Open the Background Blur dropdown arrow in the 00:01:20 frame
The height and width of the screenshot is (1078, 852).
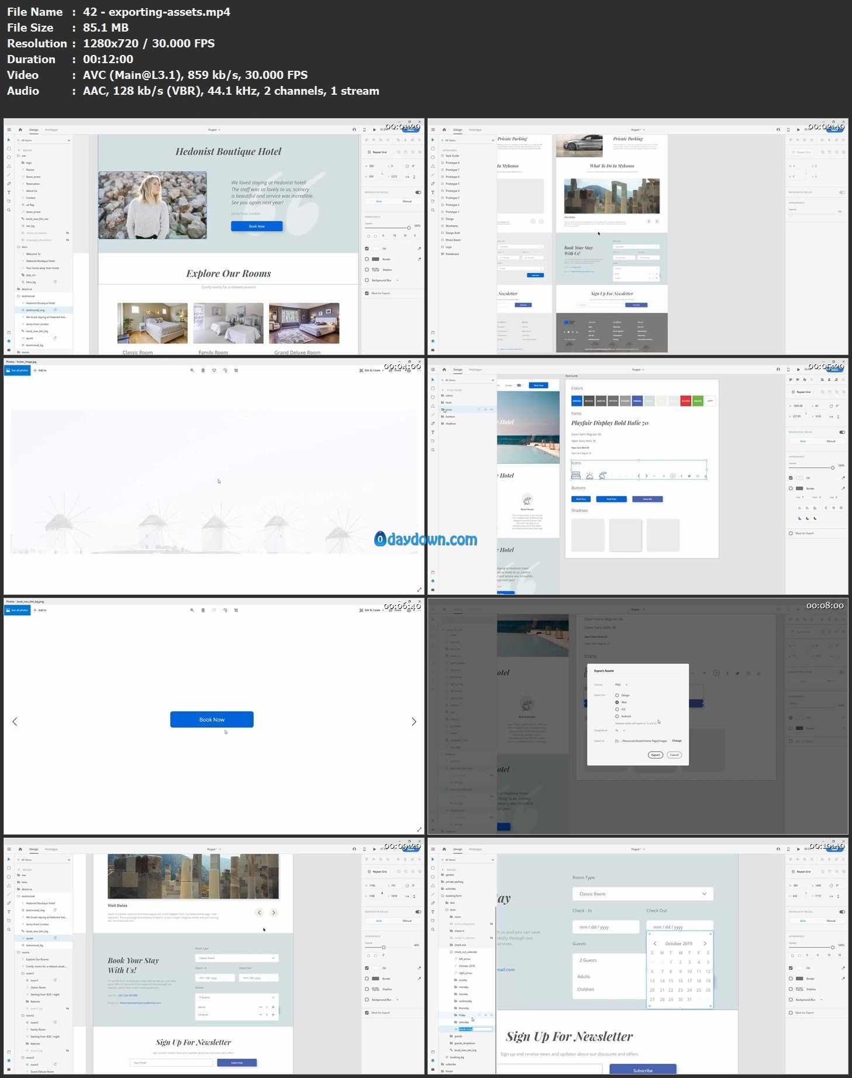[397, 280]
